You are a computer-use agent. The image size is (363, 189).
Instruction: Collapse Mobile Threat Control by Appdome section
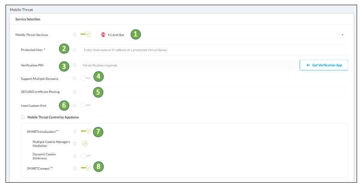[23, 117]
